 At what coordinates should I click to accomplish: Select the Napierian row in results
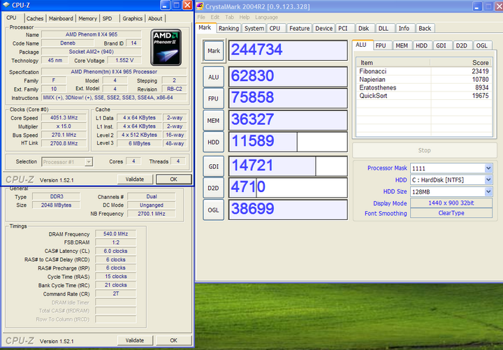pyautogui.click(x=424, y=80)
